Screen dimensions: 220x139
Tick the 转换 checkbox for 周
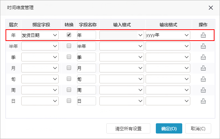pyautogui.click(x=69, y=90)
